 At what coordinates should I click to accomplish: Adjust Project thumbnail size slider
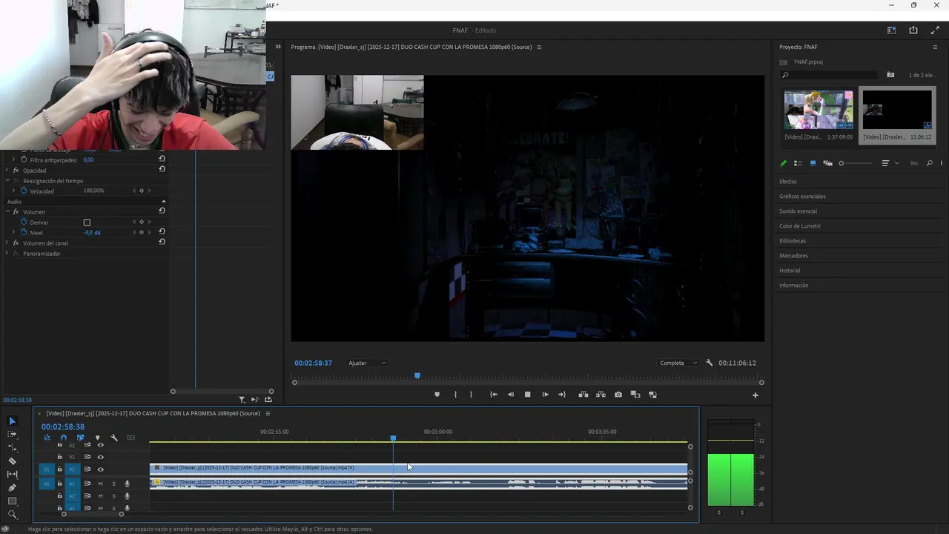(x=856, y=163)
